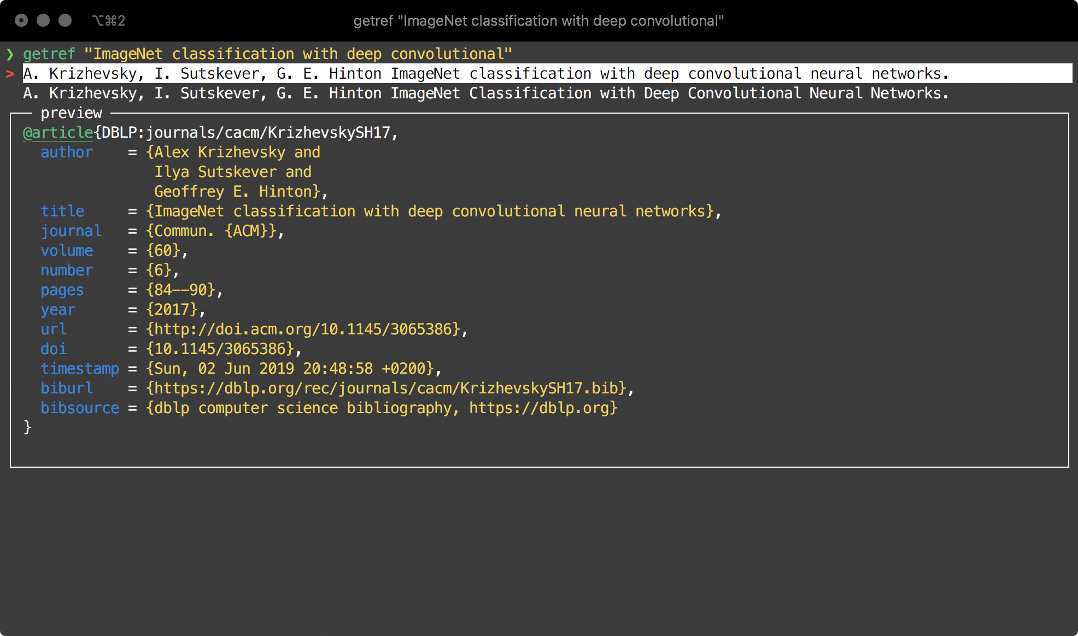Click the green prompt chevron
1078x636 pixels.
(x=10, y=54)
